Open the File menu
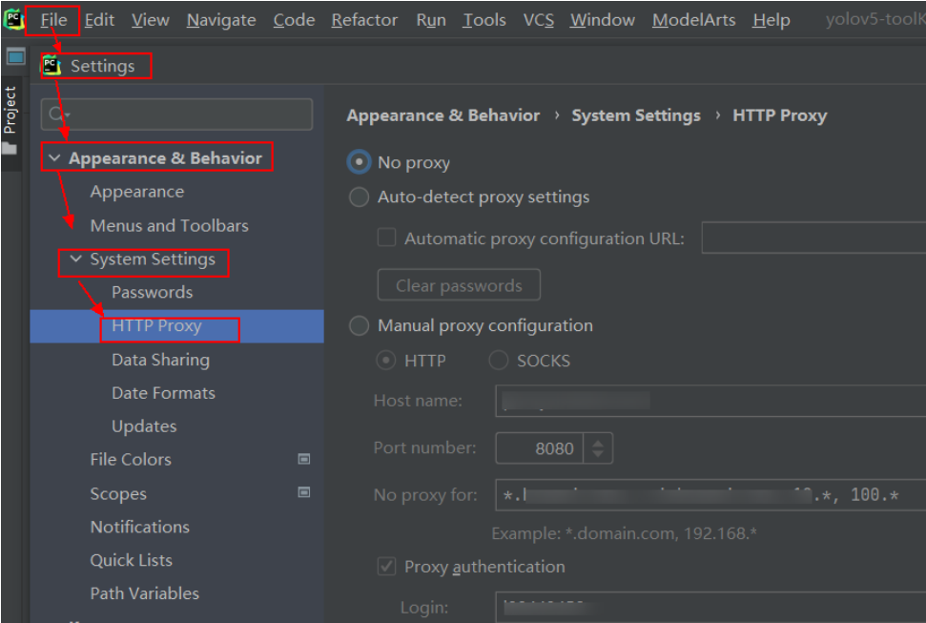 (53, 20)
